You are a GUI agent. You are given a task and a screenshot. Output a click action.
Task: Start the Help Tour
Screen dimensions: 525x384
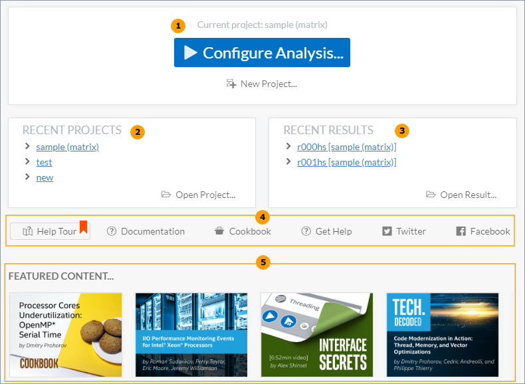tap(50, 231)
